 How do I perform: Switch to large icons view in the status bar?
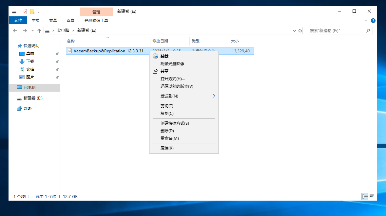point(372,196)
